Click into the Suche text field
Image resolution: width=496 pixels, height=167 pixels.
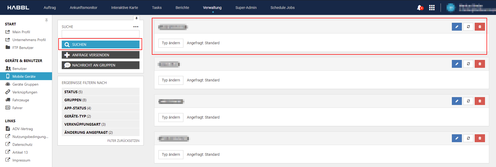100,34
